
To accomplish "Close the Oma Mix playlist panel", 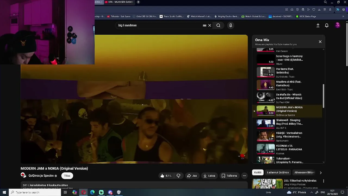I will pos(320,42).
